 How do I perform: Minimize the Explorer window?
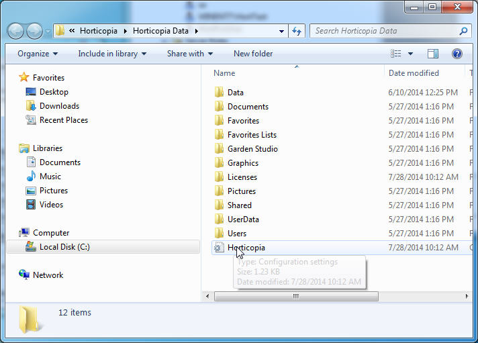tap(414, 7)
